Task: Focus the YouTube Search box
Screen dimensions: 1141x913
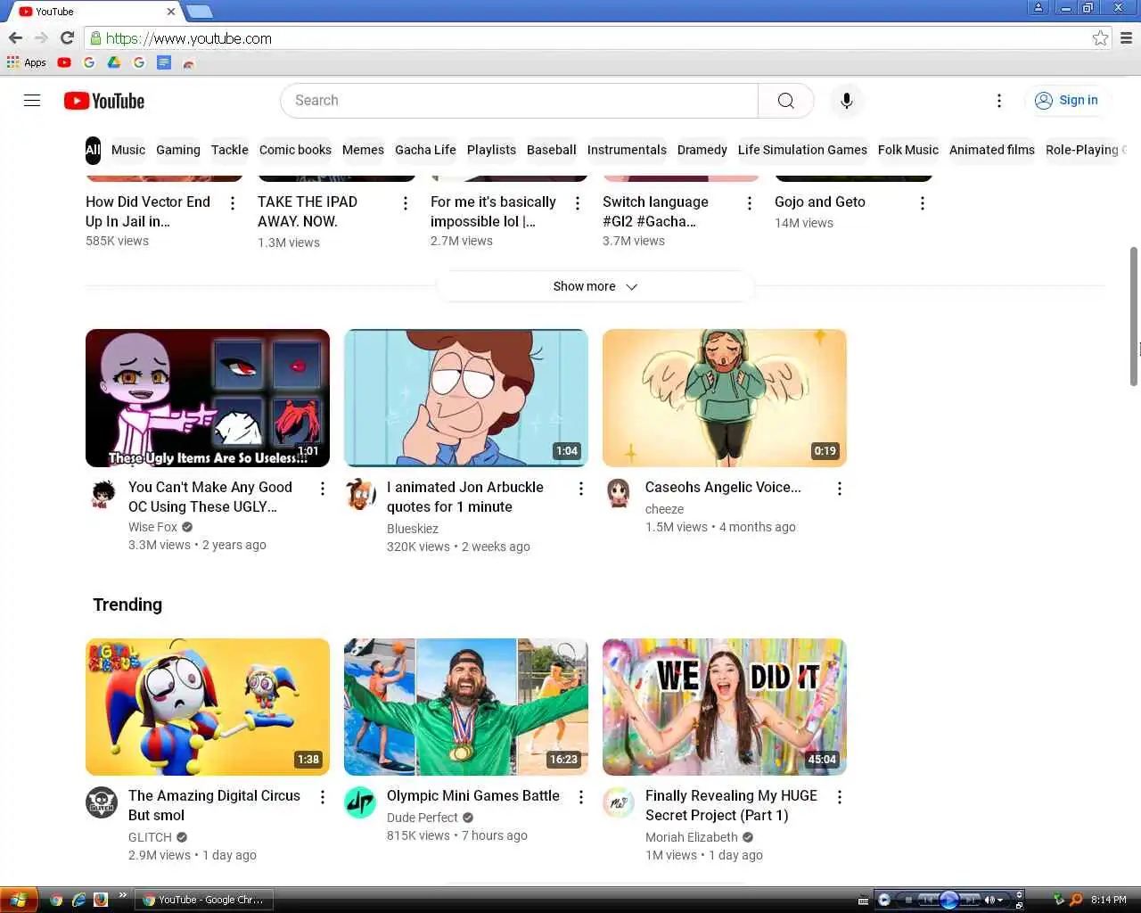Action: click(520, 101)
